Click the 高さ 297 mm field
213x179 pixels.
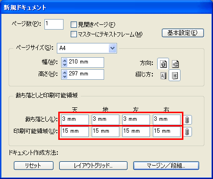point(83,74)
